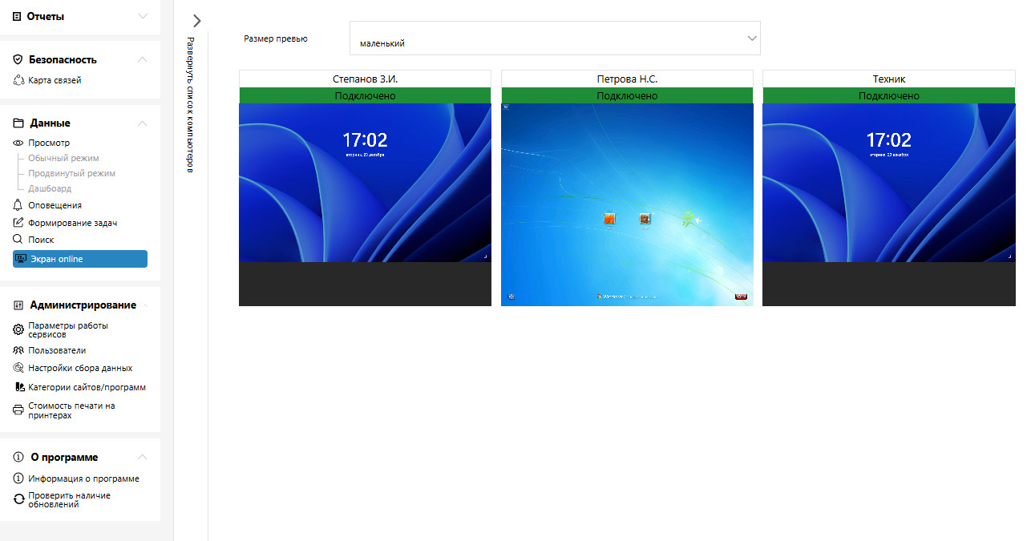The height and width of the screenshot is (541, 1031).
Task: Open Информация о программе link
Action: pyautogui.click(x=83, y=478)
